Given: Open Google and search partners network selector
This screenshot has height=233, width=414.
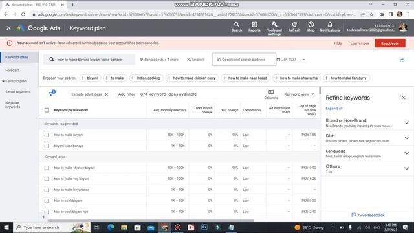Looking at the screenshot, I should [244, 60].
